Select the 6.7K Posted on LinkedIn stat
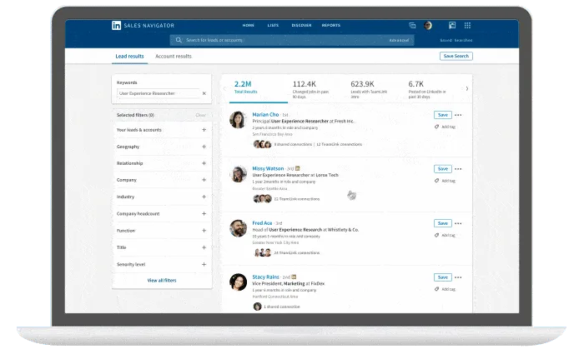Screen dimensions: 584x359 (427, 89)
